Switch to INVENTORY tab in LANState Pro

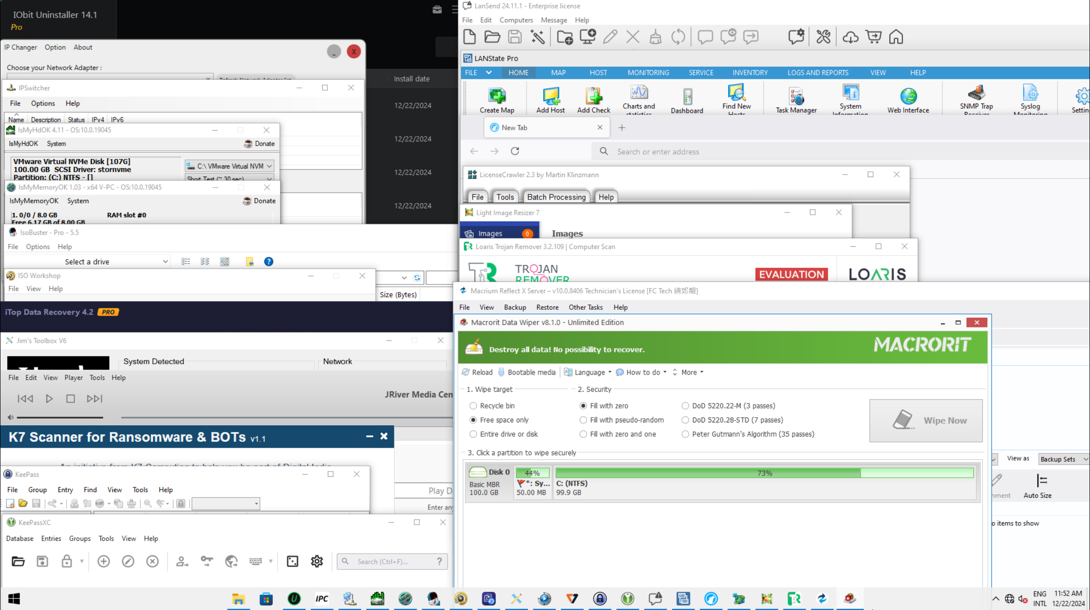point(750,73)
